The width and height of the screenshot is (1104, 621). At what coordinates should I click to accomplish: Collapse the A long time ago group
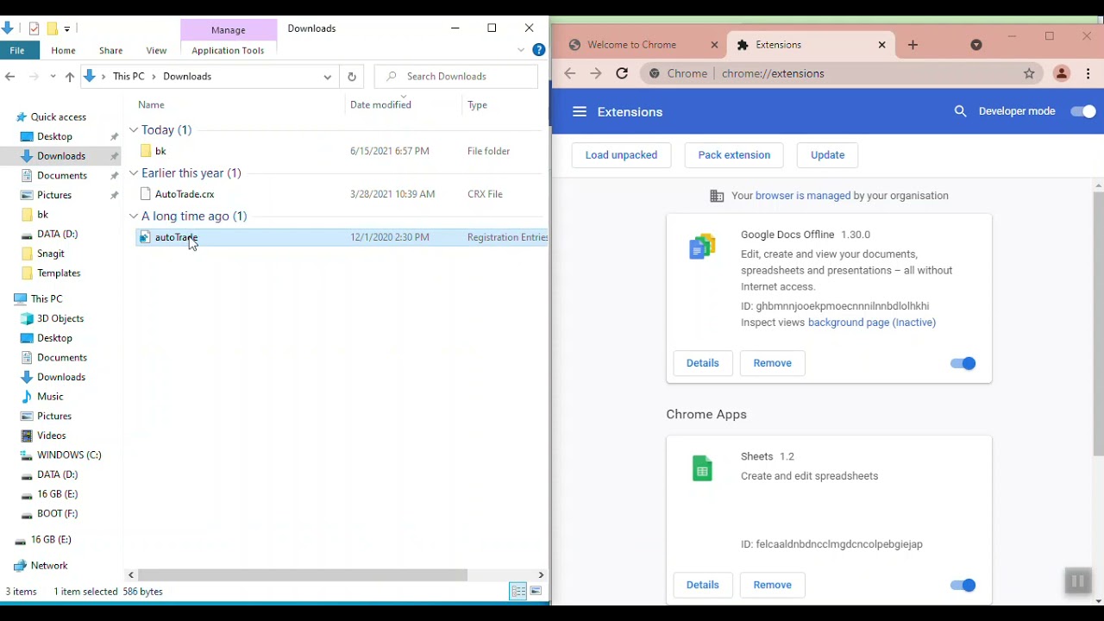[134, 216]
